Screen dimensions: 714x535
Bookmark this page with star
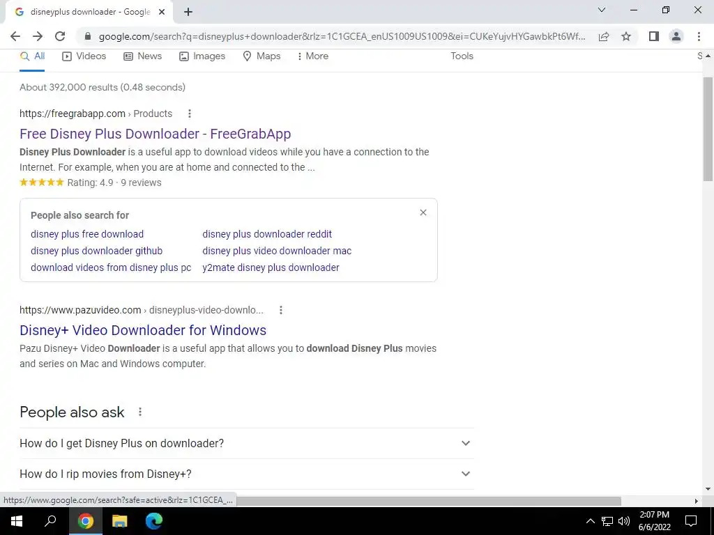pyautogui.click(x=626, y=36)
